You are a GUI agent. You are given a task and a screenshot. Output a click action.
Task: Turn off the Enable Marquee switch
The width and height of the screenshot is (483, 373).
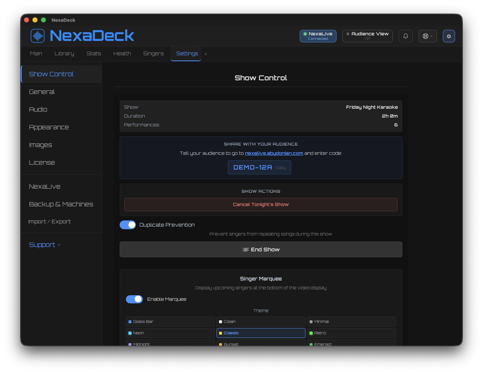pyautogui.click(x=134, y=299)
